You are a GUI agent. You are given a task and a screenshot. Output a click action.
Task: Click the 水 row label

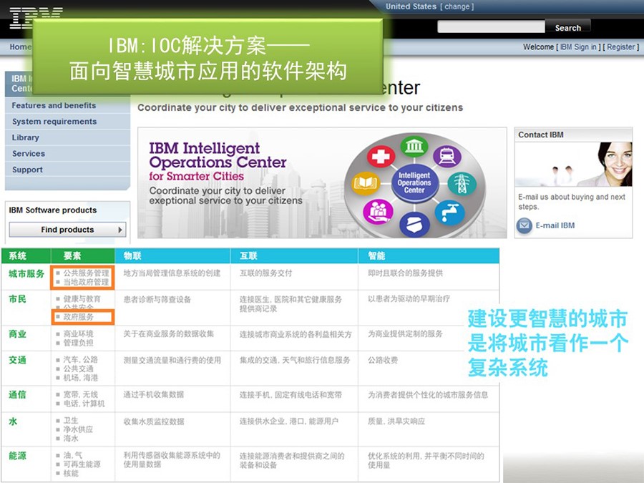13,421
